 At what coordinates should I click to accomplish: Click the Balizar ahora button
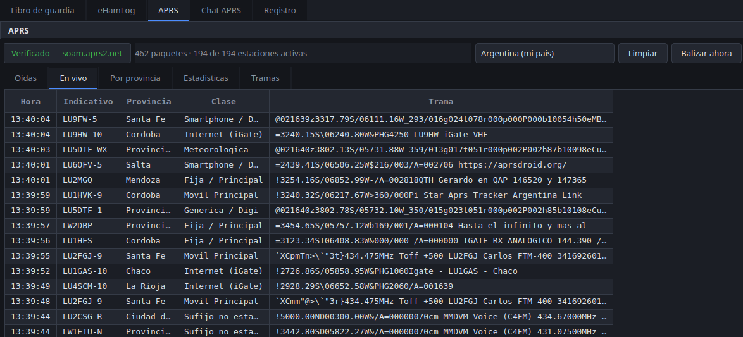(x=706, y=54)
